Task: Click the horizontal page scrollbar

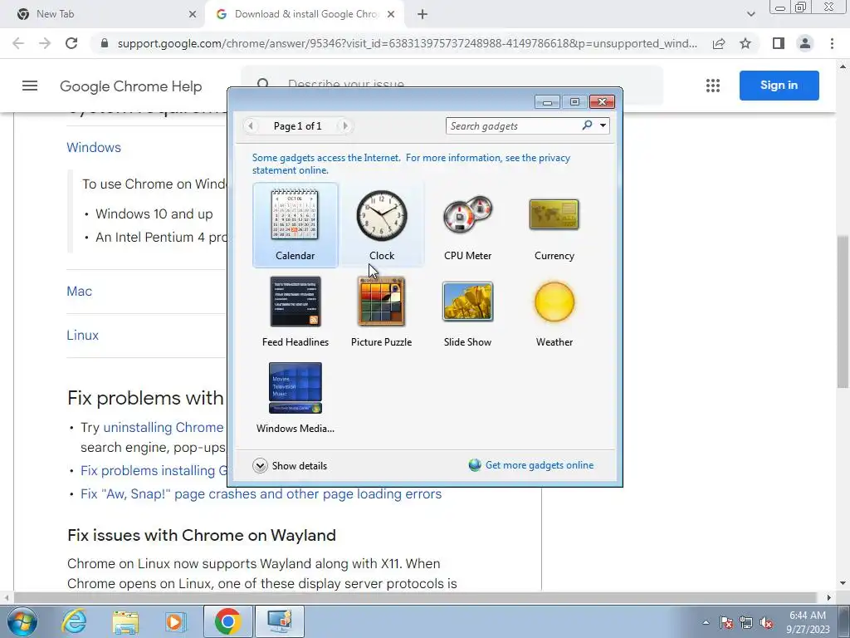Action: (x=417, y=597)
